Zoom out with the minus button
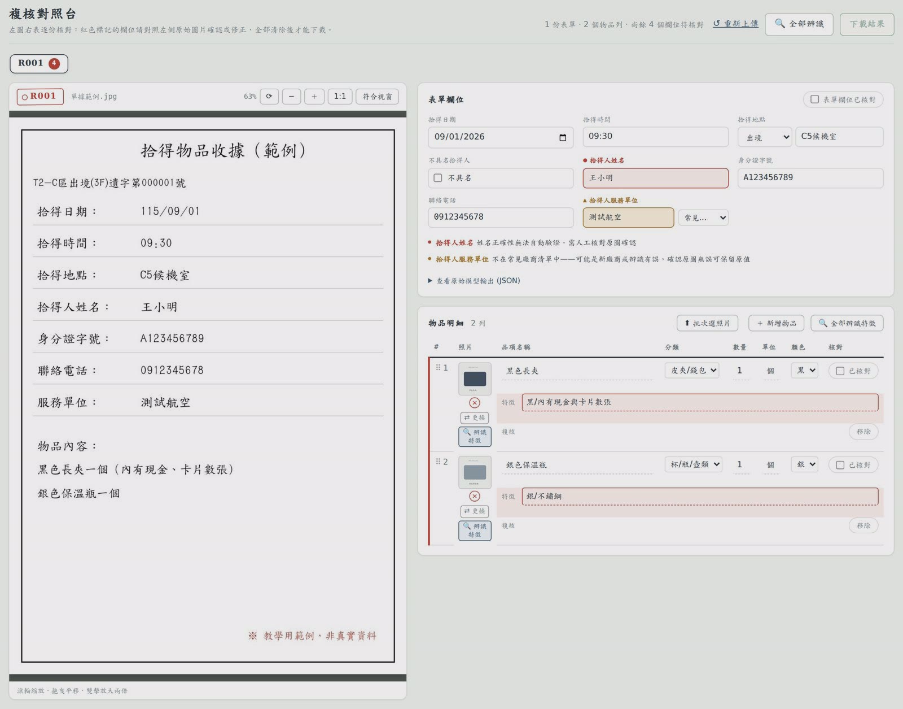903x709 pixels. click(x=291, y=97)
